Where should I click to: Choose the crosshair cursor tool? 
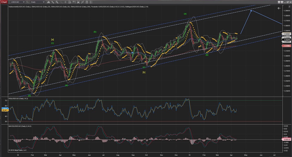[65, 2]
